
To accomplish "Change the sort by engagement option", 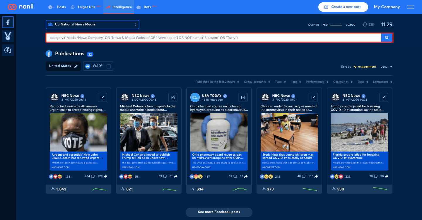I will coord(365,67).
